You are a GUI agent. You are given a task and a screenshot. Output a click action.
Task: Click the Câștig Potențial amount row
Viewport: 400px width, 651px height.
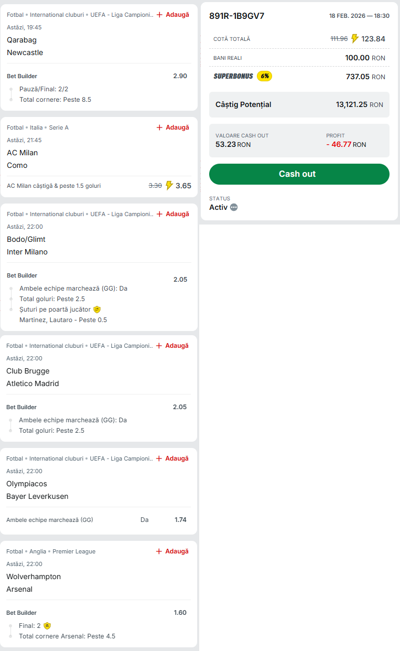(x=299, y=104)
